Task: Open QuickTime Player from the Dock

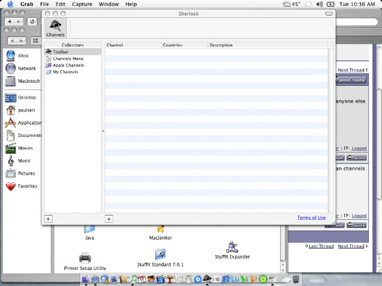Action: coord(198,279)
